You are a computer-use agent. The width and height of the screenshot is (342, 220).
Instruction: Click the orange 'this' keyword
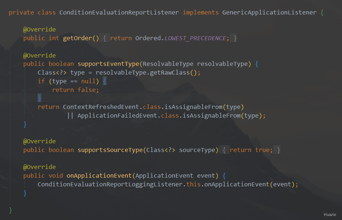tap(193, 184)
